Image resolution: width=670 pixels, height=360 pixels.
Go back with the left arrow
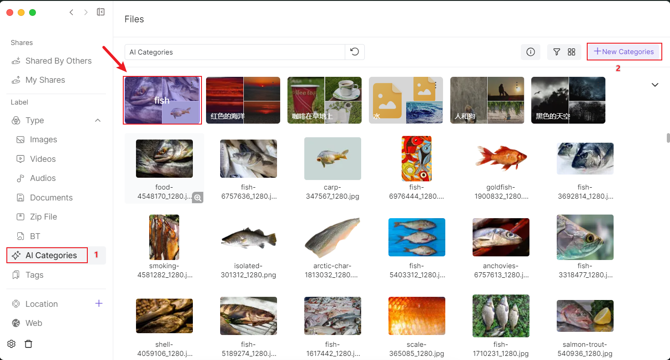pos(71,12)
